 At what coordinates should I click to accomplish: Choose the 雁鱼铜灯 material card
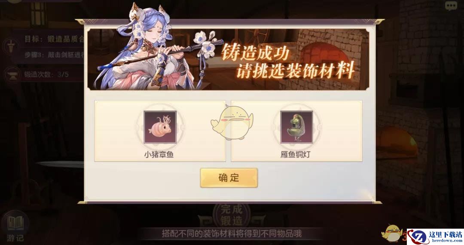[x=296, y=131]
